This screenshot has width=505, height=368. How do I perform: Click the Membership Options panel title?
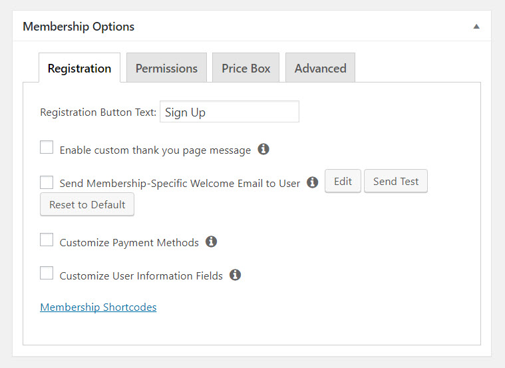point(79,27)
